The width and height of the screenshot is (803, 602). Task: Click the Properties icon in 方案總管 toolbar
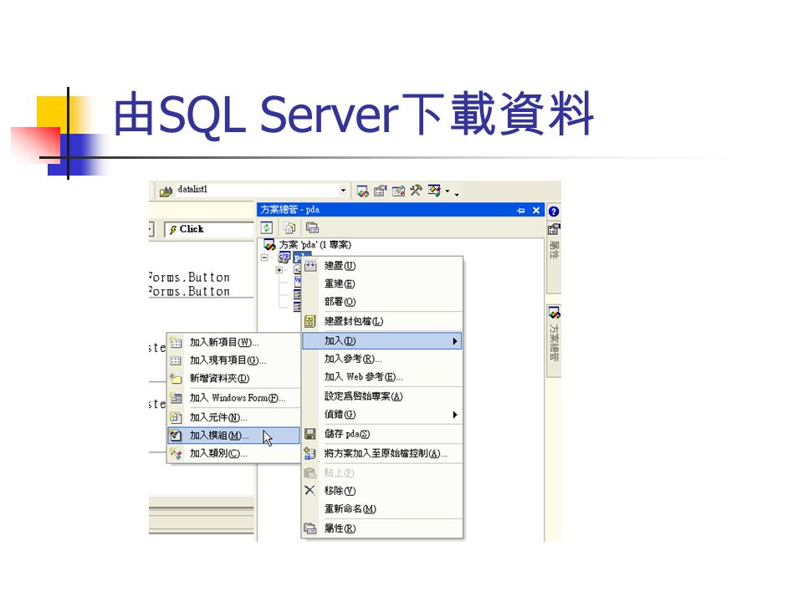coord(312,227)
